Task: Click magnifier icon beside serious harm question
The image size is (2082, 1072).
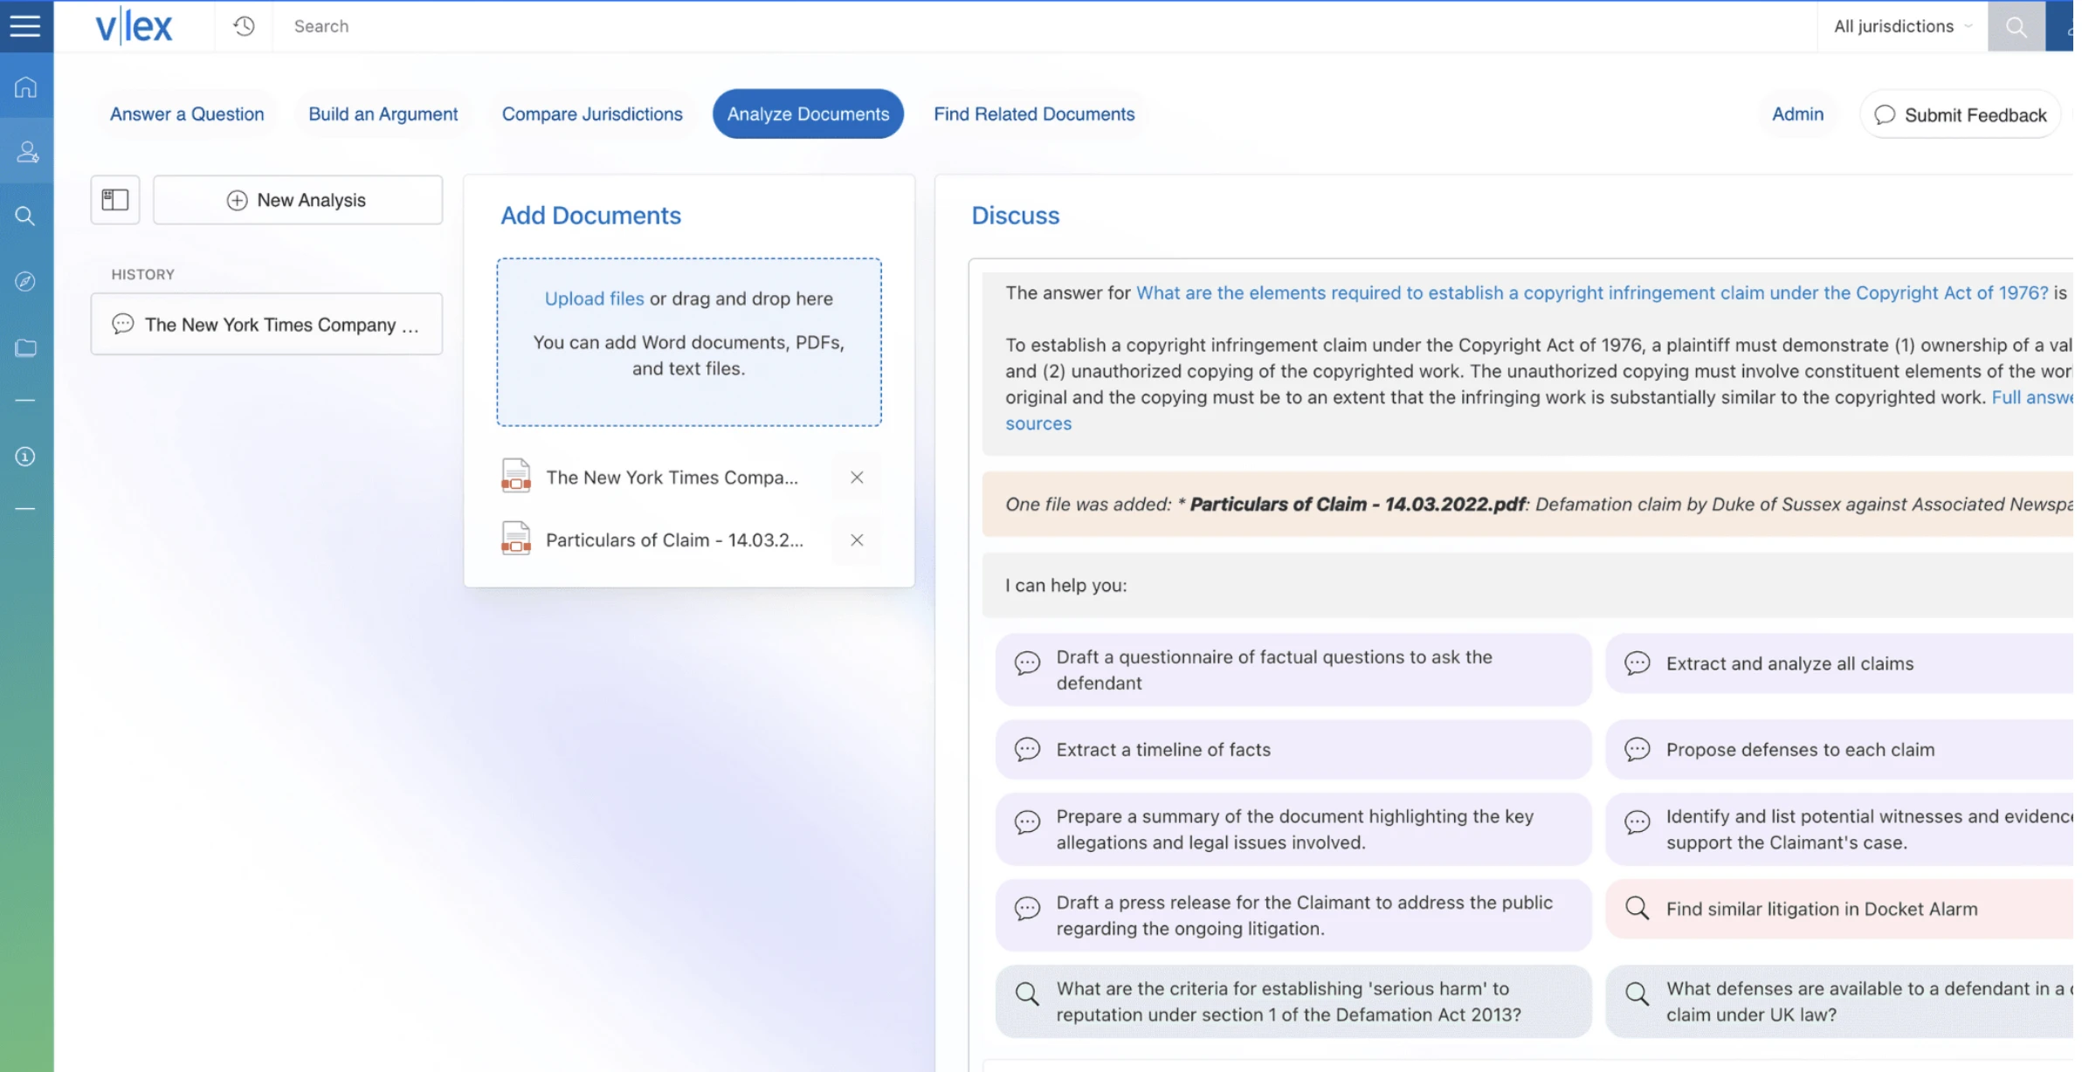Action: pos(1027,993)
